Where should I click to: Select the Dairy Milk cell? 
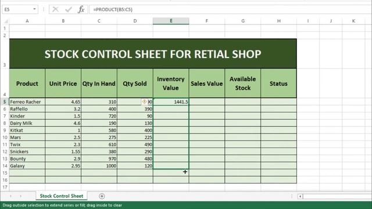click(x=27, y=123)
